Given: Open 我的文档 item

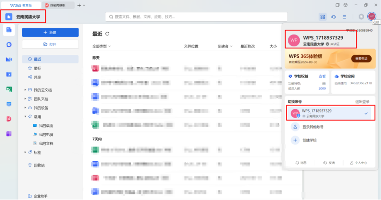Looking at the screenshot, I should coord(43,143).
